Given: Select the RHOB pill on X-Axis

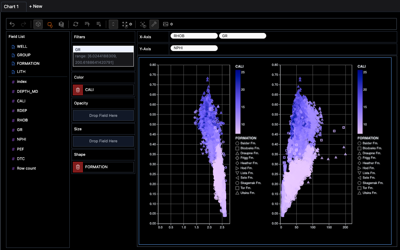Looking at the screenshot, I should pyautogui.click(x=194, y=36).
